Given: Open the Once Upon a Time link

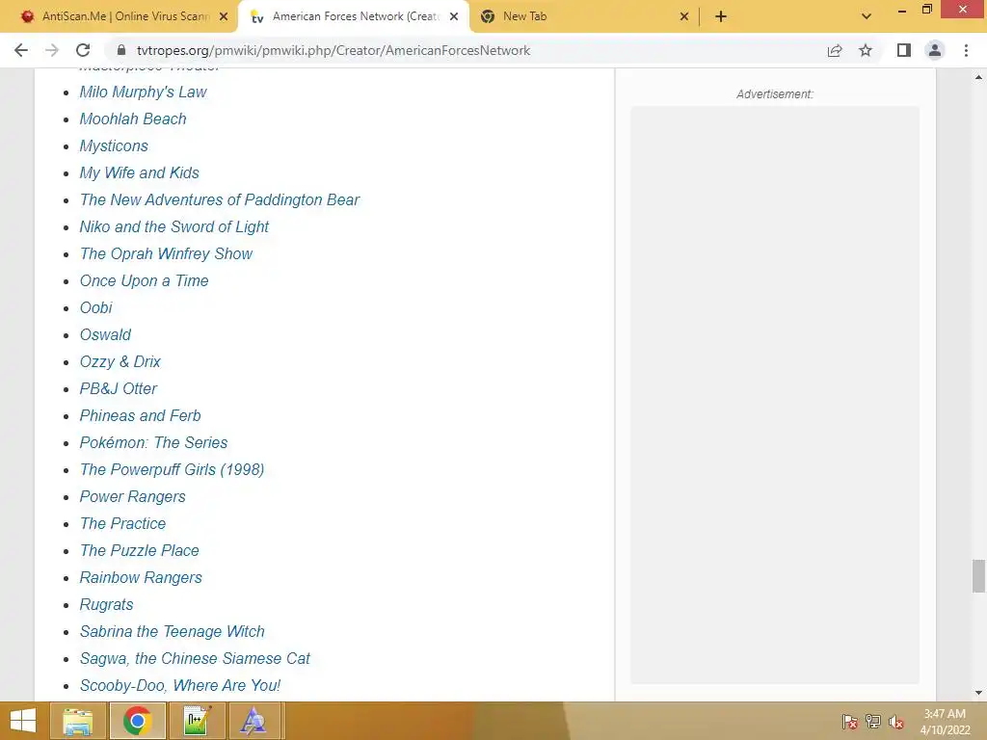Looking at the screenshot, I should point(145,280).
